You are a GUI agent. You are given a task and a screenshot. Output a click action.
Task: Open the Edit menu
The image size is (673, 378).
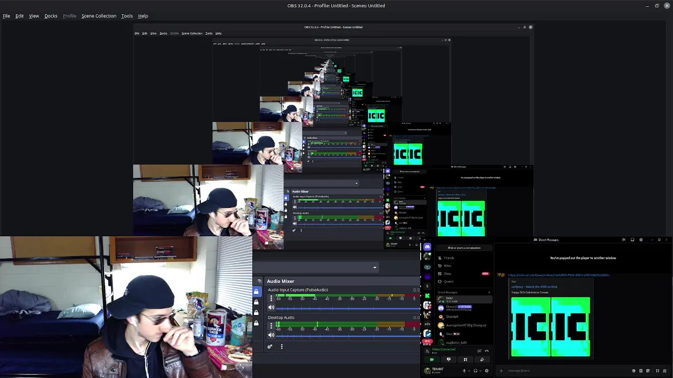(x=19, y=16)
